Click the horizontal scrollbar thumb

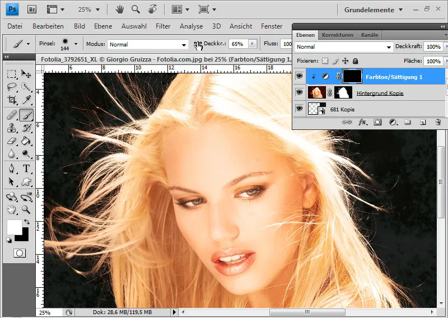pyautogui.click(x=307, y=312)
